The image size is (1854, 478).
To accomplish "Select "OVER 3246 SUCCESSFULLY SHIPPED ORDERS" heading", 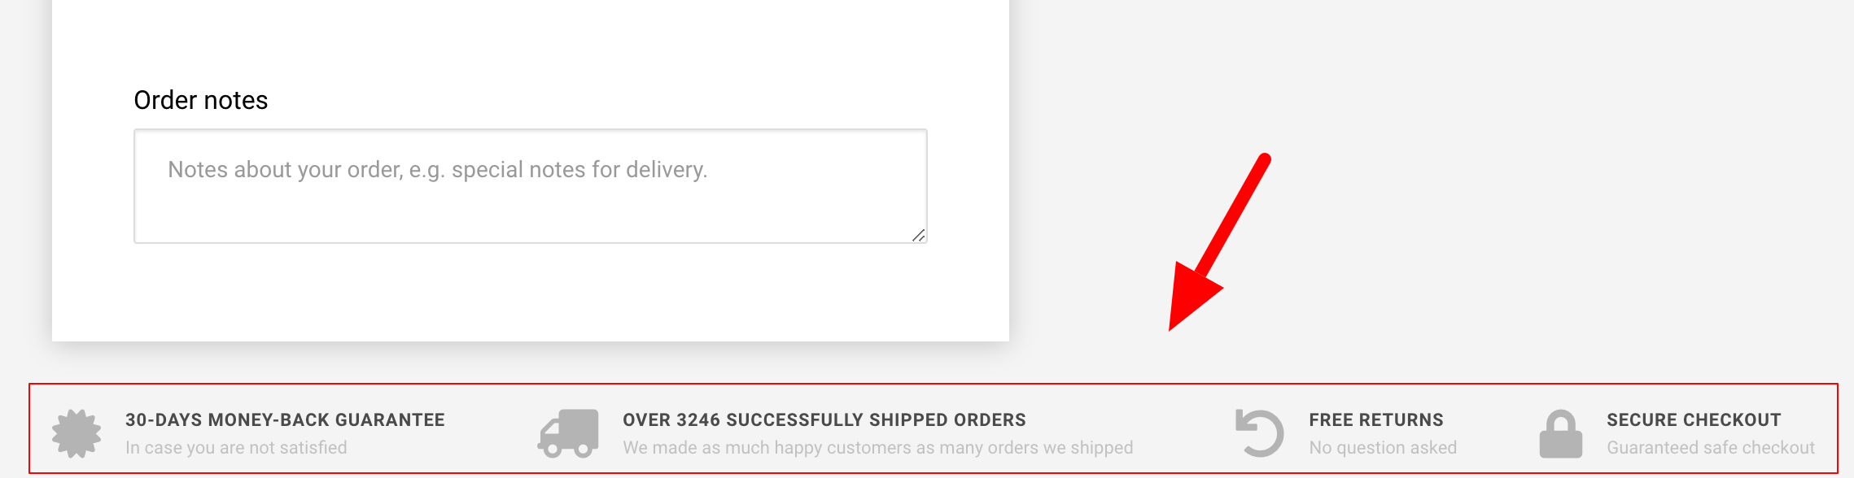I will tap(824, 420).
